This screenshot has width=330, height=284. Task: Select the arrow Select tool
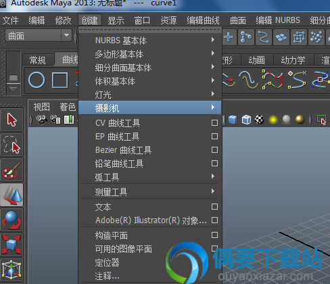pos(11,120)
